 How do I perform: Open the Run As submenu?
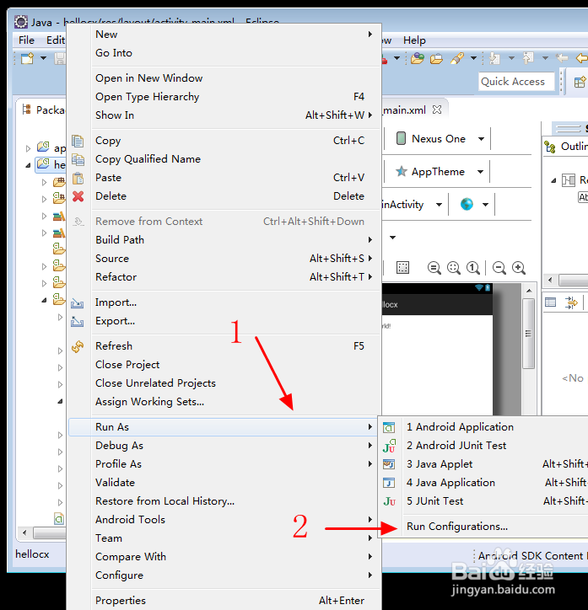224,427
